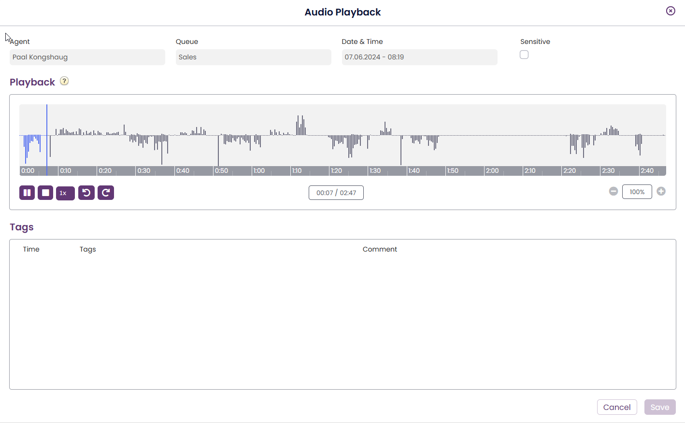Image resolution: width=685 pixels, height=423 pixels.
Task: Jump to the 2:00 timeline marker
Action: [485, 170]
